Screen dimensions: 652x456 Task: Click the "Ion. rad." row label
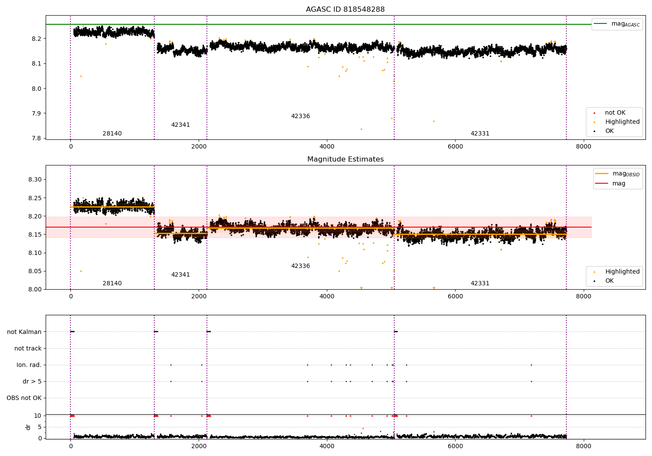tap(29, 365)
